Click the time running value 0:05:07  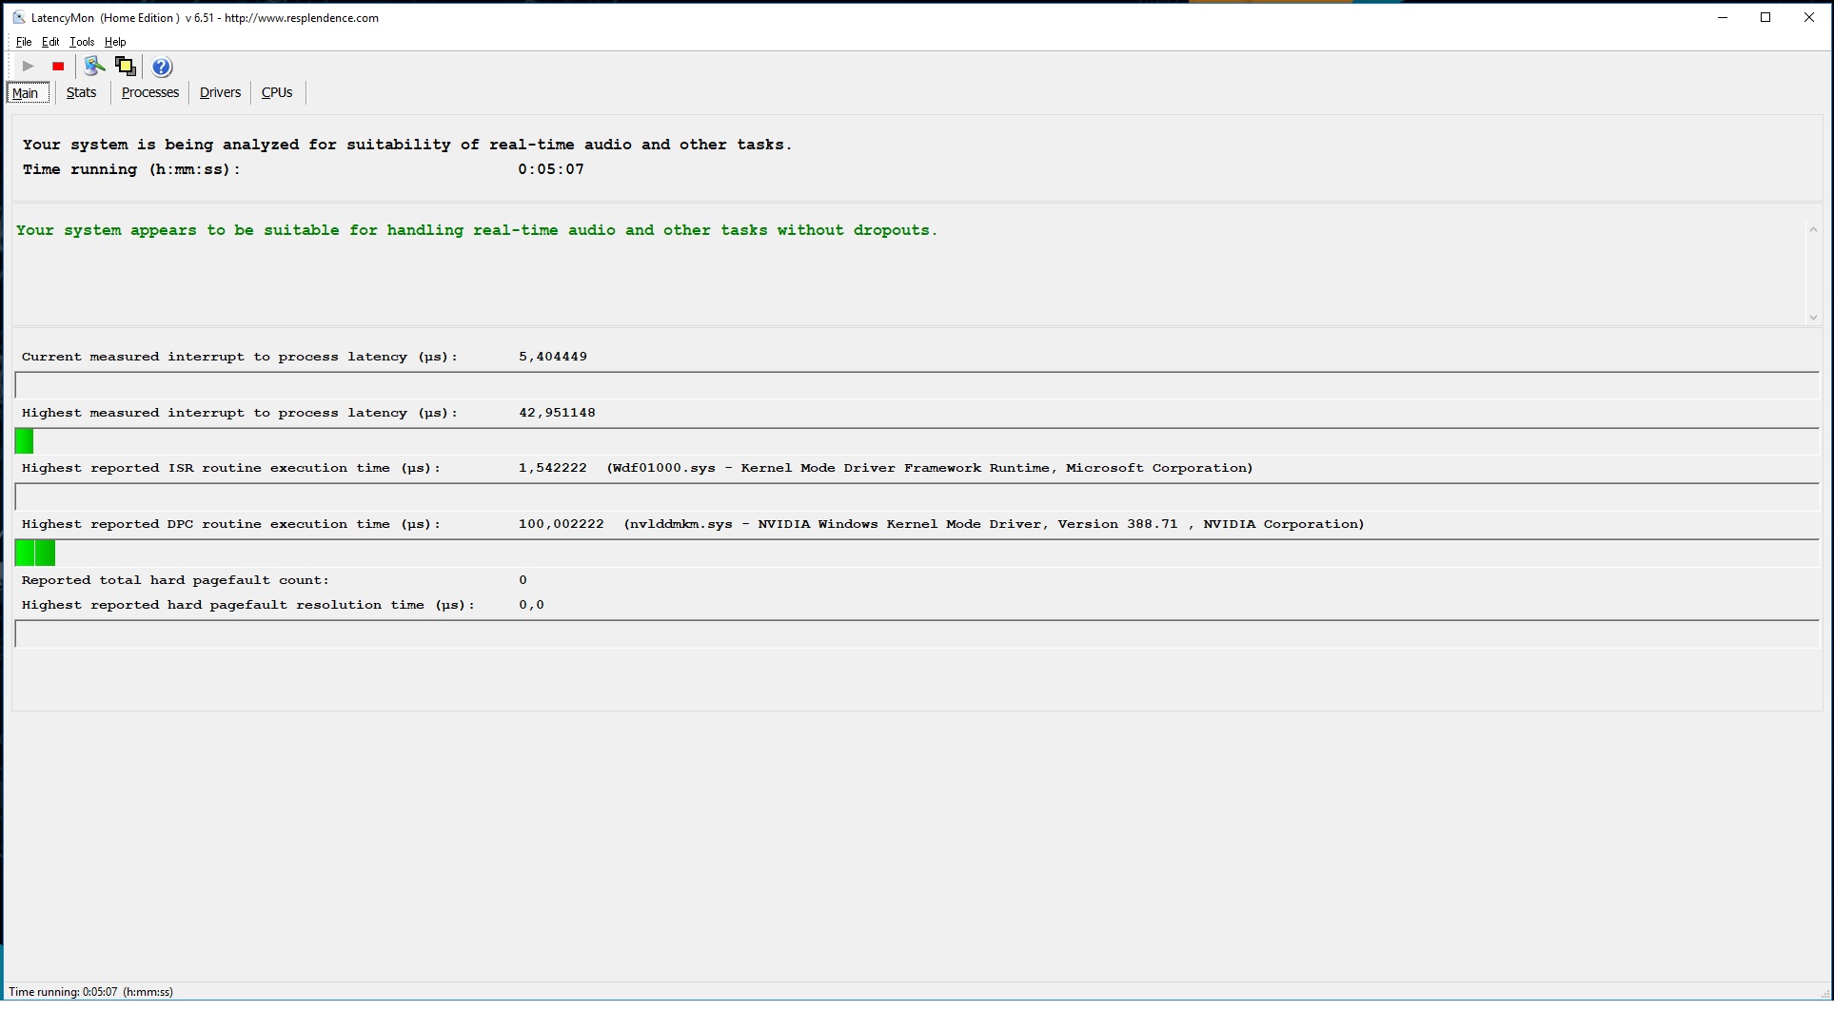click(x=551, y=169)
